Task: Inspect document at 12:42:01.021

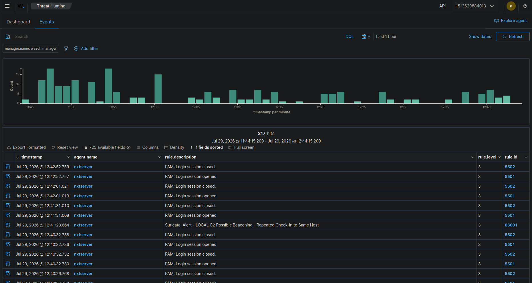Action: pyautogui.click(x=8, y=186)
